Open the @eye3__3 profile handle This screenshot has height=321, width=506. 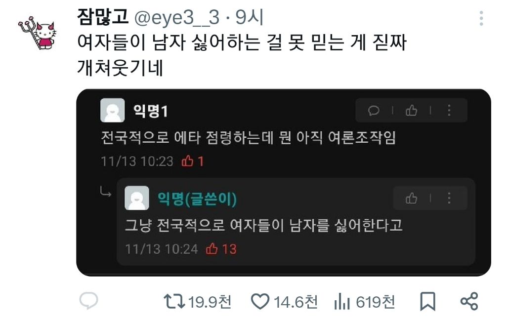coord(177,17)
